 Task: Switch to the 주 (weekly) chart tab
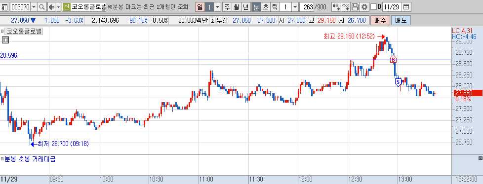(x=227, y=6)
